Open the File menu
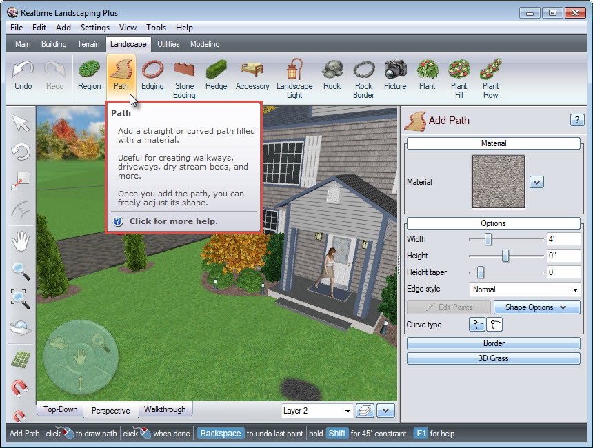This screenshot has width=593, height=448. (x=17, y=28)
